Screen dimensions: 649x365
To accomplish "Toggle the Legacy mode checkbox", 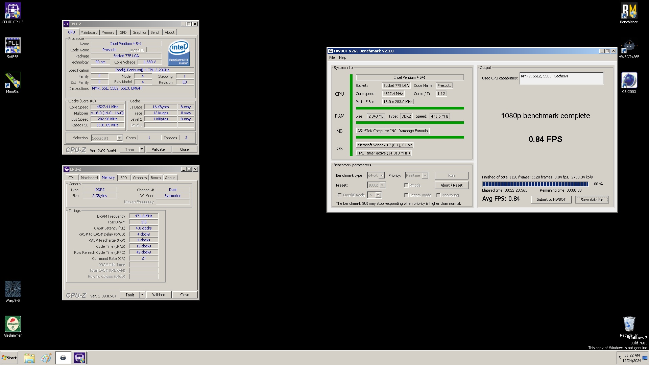I will (406, 195).
